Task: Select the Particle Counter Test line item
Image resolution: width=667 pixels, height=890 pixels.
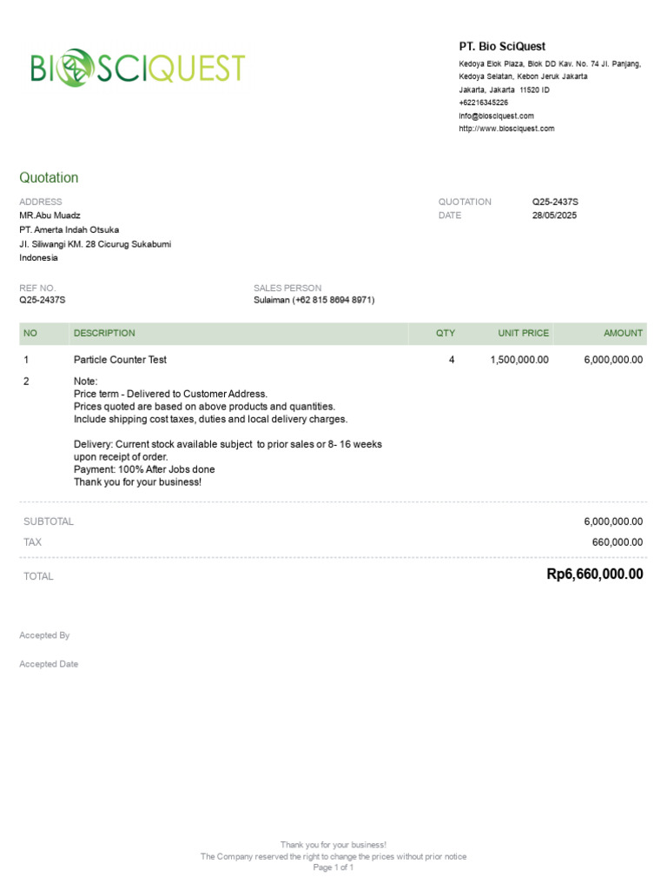Action: [x=120, y=360]
